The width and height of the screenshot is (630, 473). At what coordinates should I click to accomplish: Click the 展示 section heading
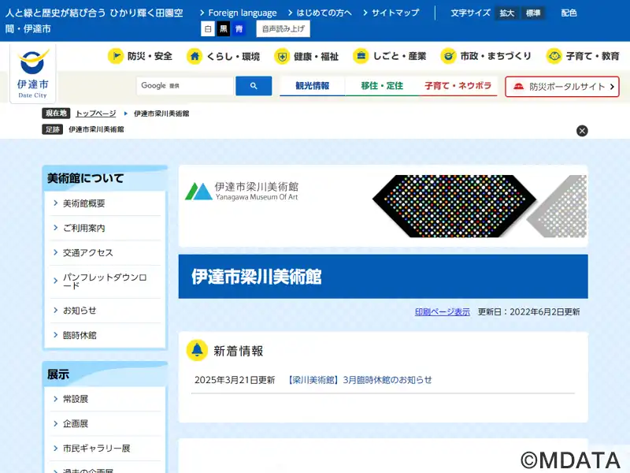tap(58, 374)
